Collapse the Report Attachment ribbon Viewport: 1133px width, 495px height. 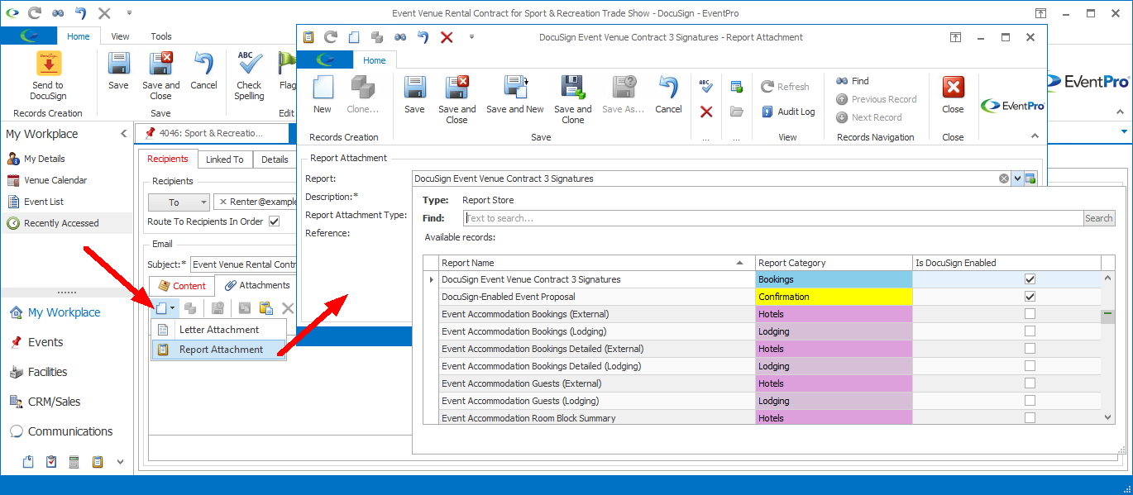coord(1034,136)
